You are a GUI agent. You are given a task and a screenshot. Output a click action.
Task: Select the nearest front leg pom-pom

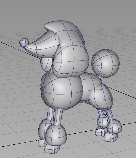pyautogui.click(x=56, y=135)
